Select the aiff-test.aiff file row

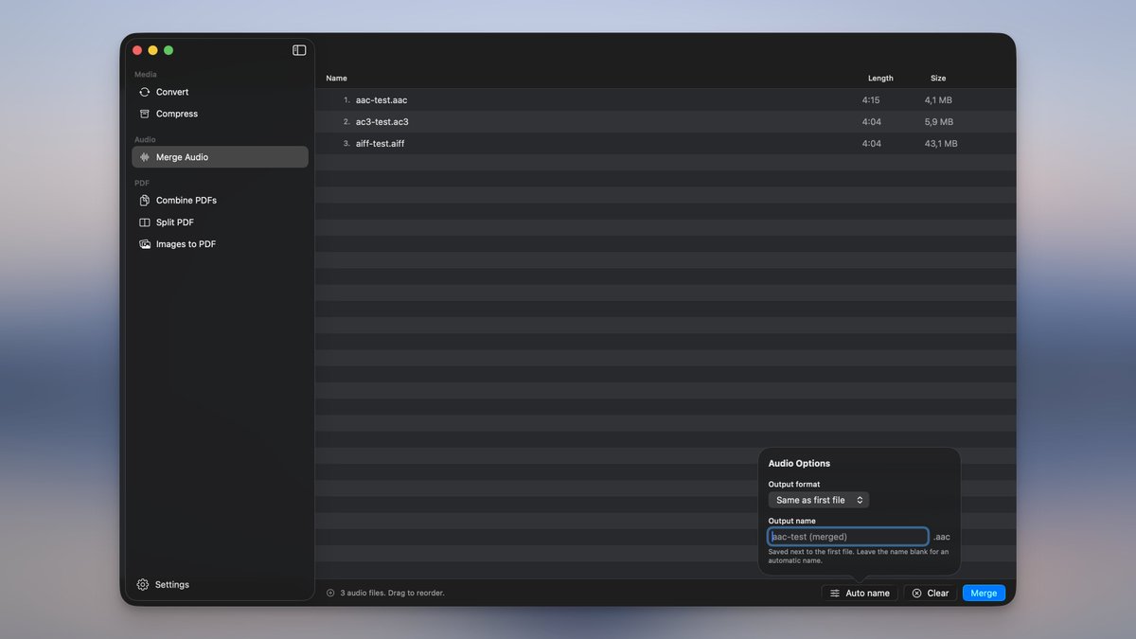click(666, 144)
